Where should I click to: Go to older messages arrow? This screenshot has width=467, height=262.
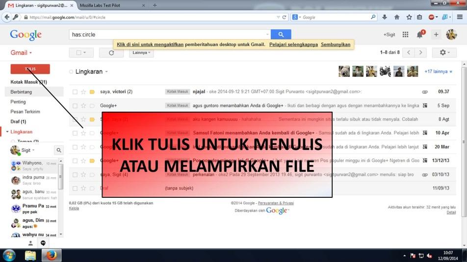coord(420,52)
